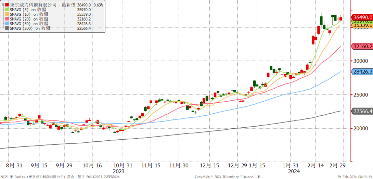Screen dimensions: 373x179
Task: Click the 10月 31 date axis label
Action: (x=123, y=166)
